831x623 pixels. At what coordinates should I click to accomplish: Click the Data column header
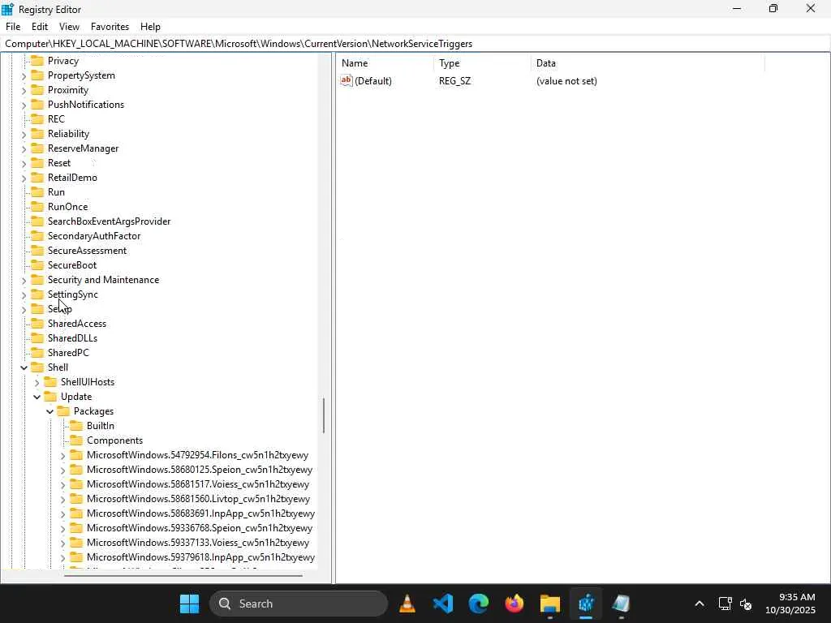647,63
